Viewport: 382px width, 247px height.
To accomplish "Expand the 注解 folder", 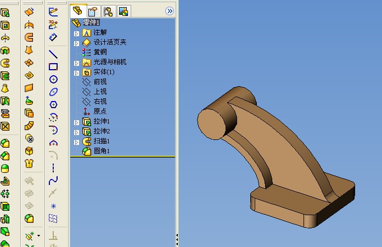I will pyautogui.click(x=76, y=33).
